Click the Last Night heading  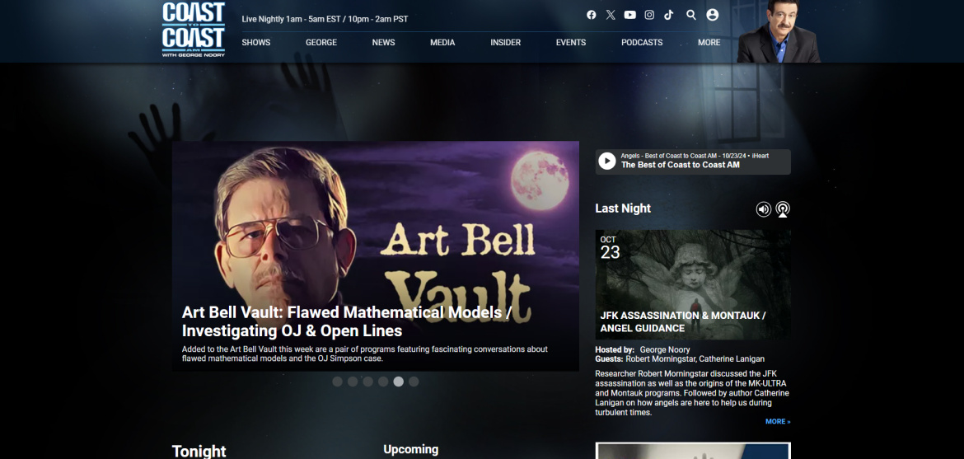(x=623, y=208)
